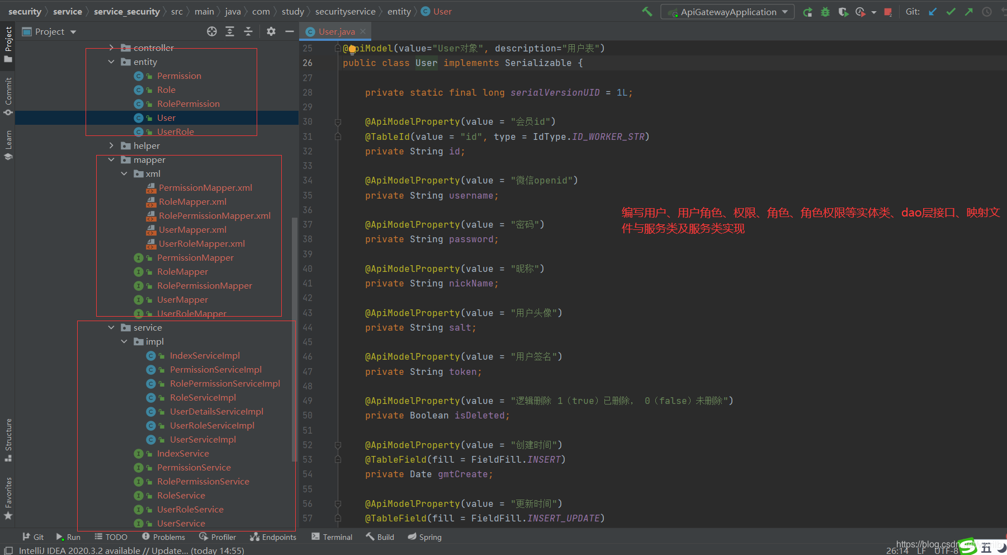
Task: Rerun ApiGatewayApplication with the rerun icon
Action: (807, 12)
